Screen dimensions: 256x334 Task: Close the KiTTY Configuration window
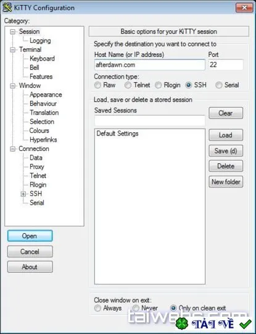pos(244,7)
